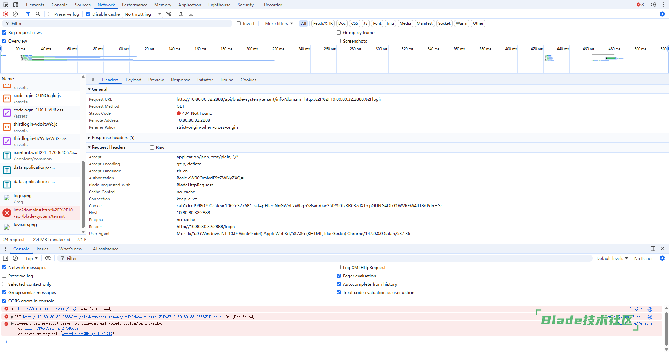Uncheck the Disable cache checkbox
669x352 pixels.
[88, 14]
